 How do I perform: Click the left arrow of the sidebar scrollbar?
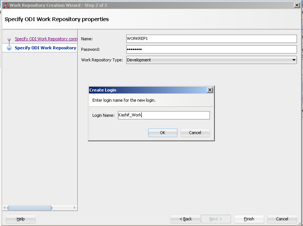point(4,208)
